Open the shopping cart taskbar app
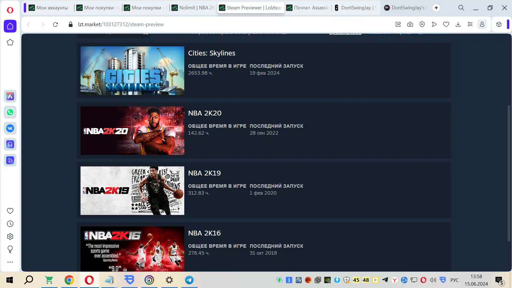 point(49,280)
